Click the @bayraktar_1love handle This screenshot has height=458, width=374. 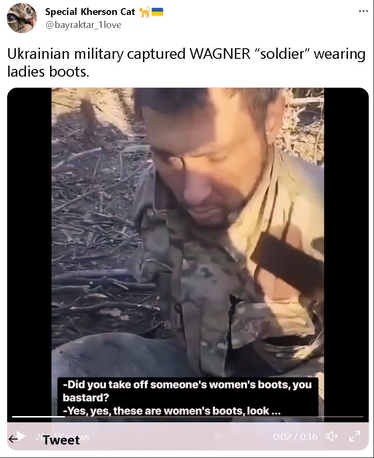click(83, 25)
